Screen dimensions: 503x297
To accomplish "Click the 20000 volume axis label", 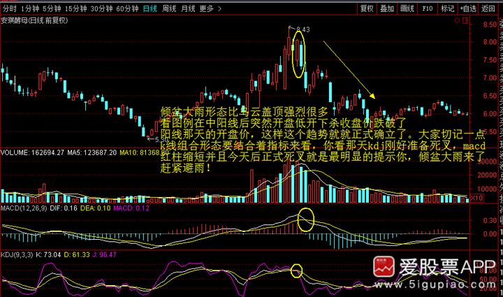I will pyautogui.click(x=487, y=175).
